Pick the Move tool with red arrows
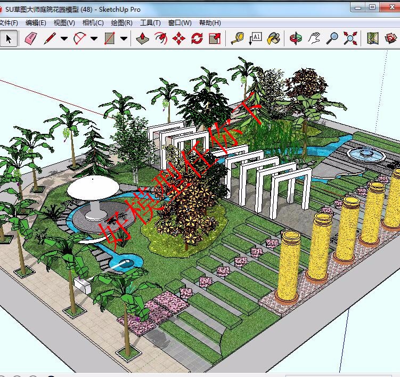Image resolution: width=400 pixels, height=377 pixels. point(179,38)
